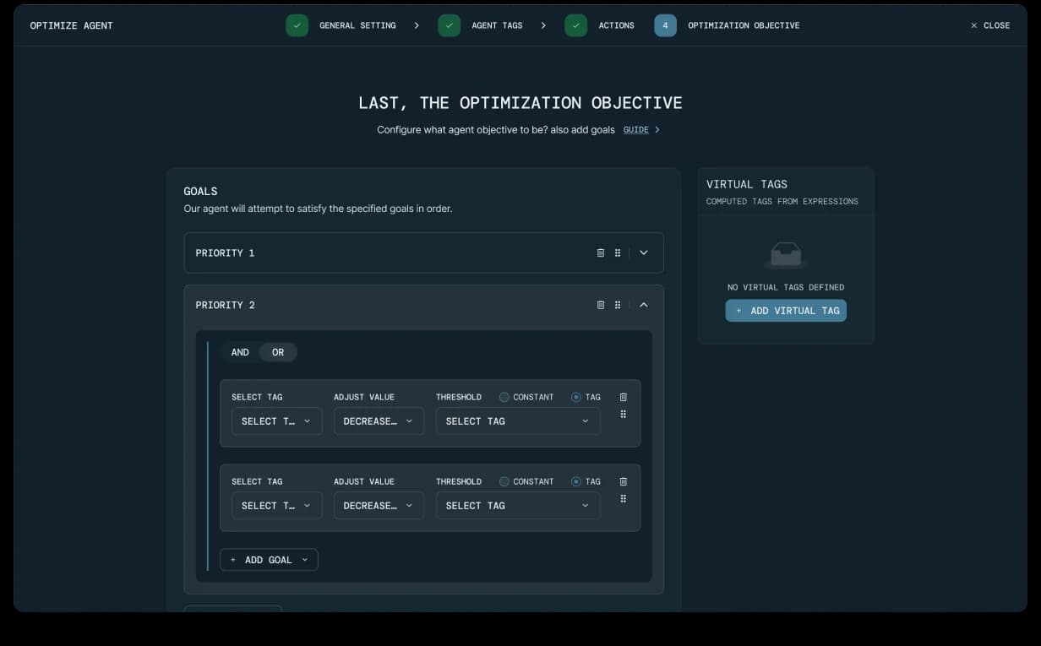Select the Optimization Objective step

[744, 25]
